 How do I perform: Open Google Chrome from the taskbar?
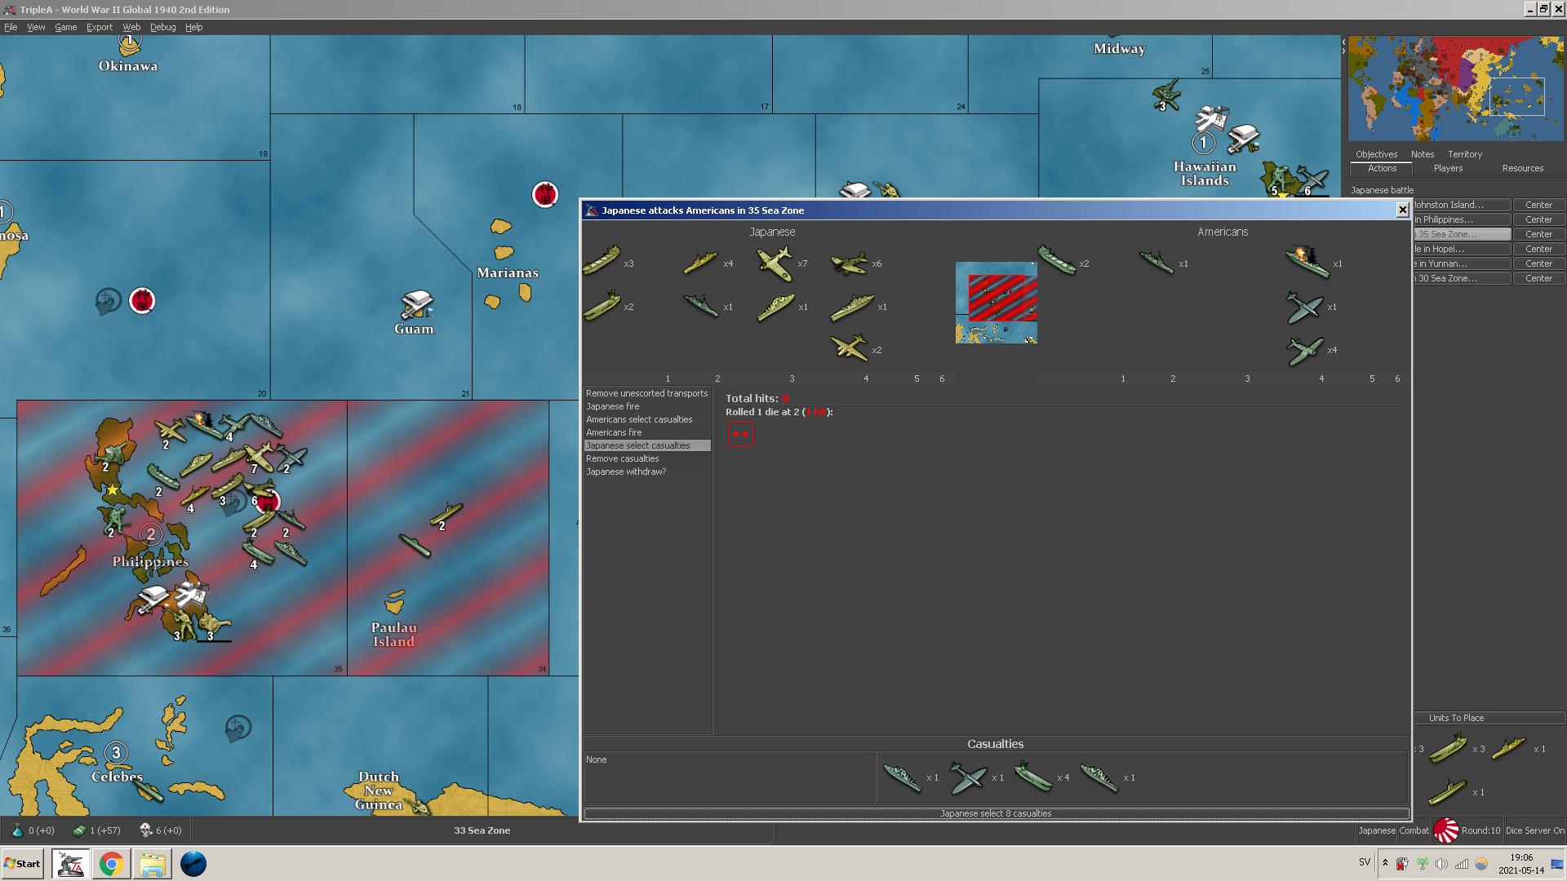pyautogui.click(x=111, y=864)
